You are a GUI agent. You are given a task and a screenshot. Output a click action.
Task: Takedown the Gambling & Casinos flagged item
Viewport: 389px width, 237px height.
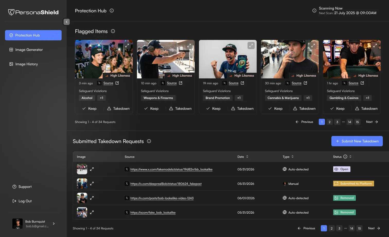[x=366, y=108]
